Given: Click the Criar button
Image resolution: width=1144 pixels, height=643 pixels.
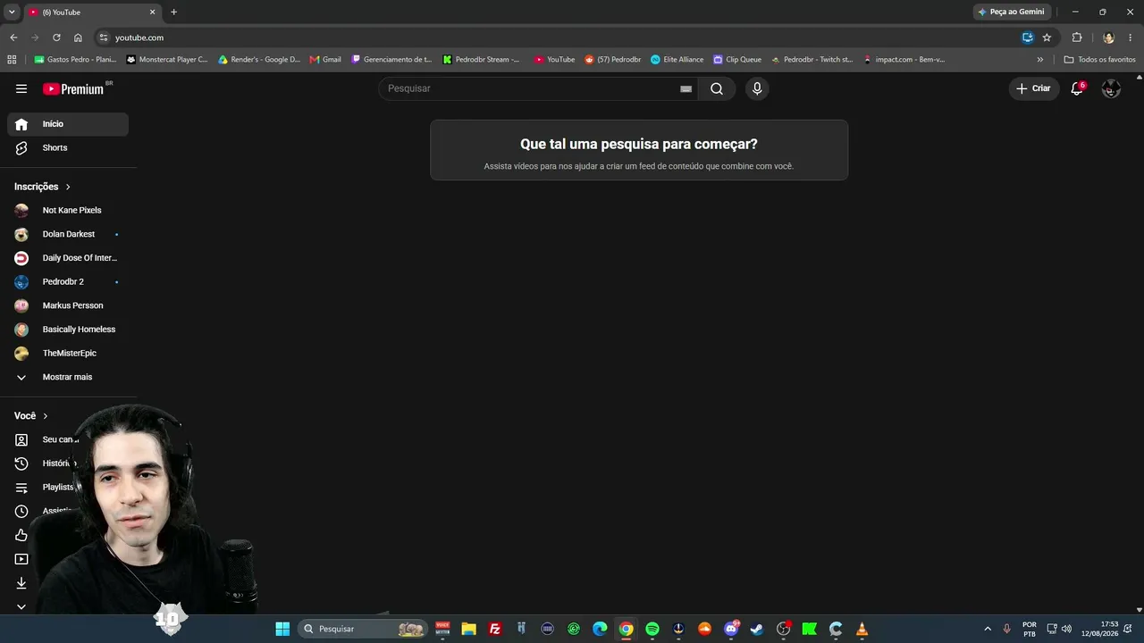Looking at the screenshot, I should coord(1034,88).
